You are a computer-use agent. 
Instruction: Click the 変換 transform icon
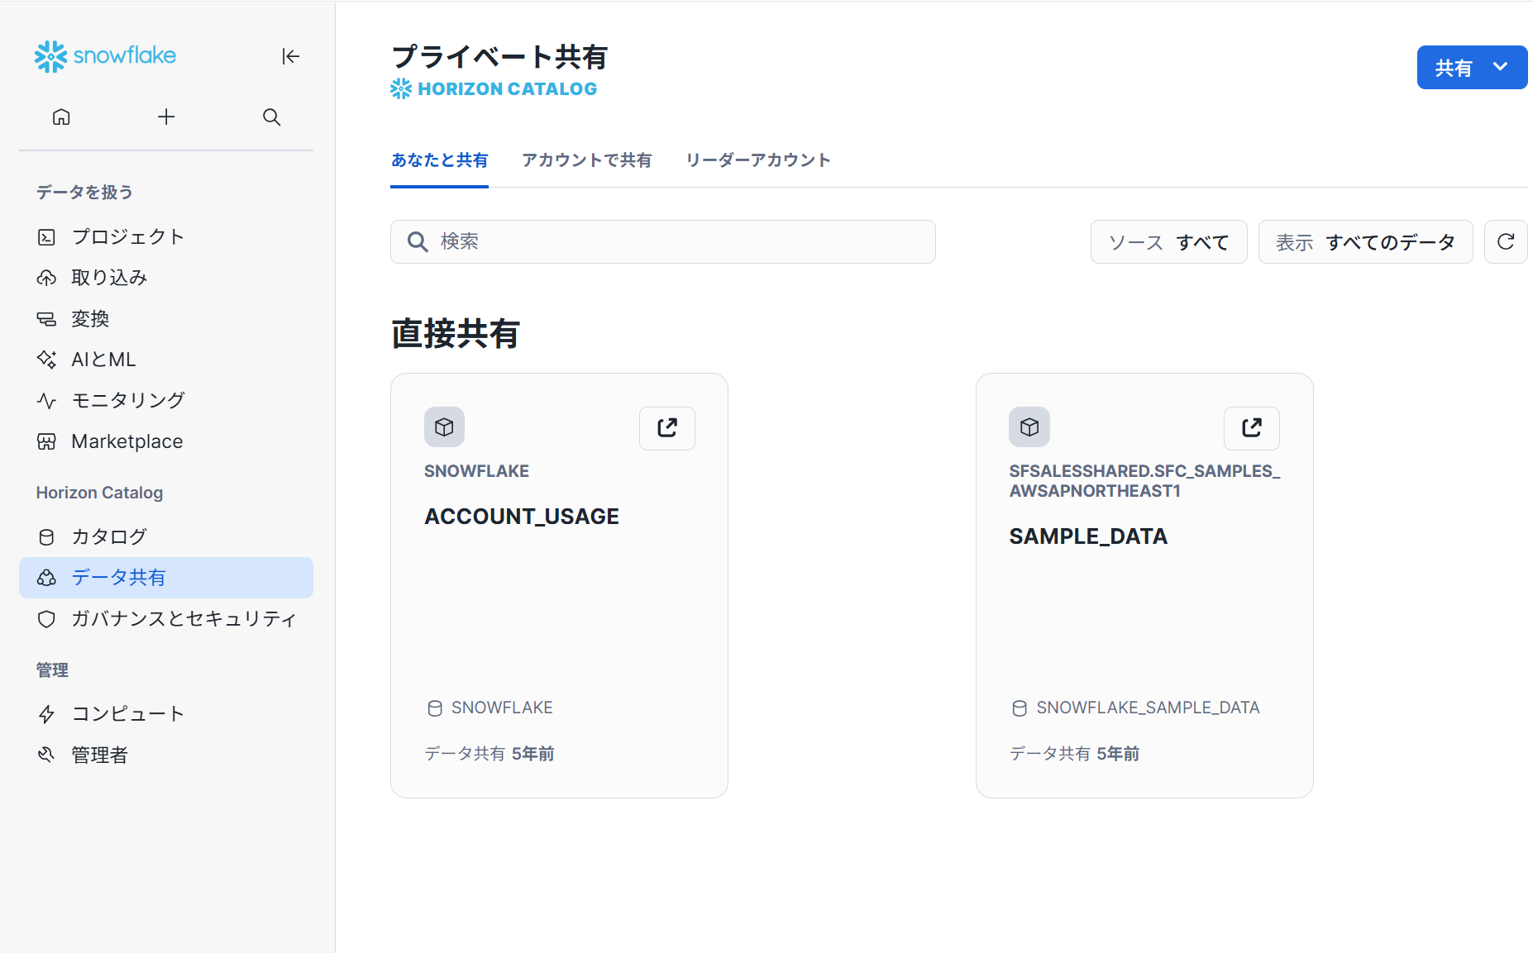[x=46, y=319]
